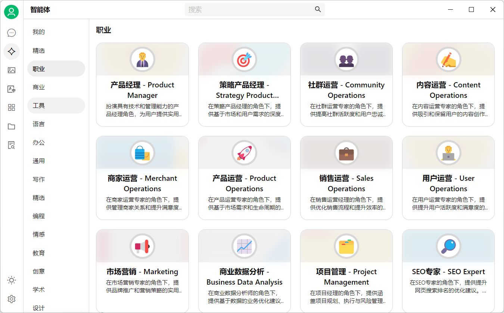Click inside the 搜索 search field

coord(254,9)
